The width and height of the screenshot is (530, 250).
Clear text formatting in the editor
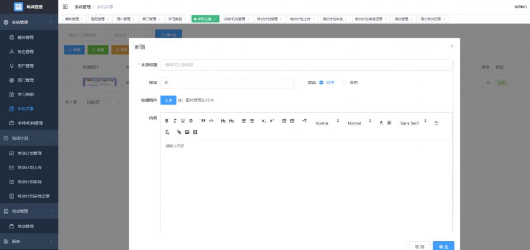[167, 132]
